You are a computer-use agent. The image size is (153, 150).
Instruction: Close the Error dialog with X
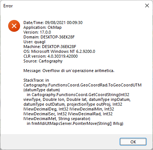pyautogui.click(x=147, y=6)
